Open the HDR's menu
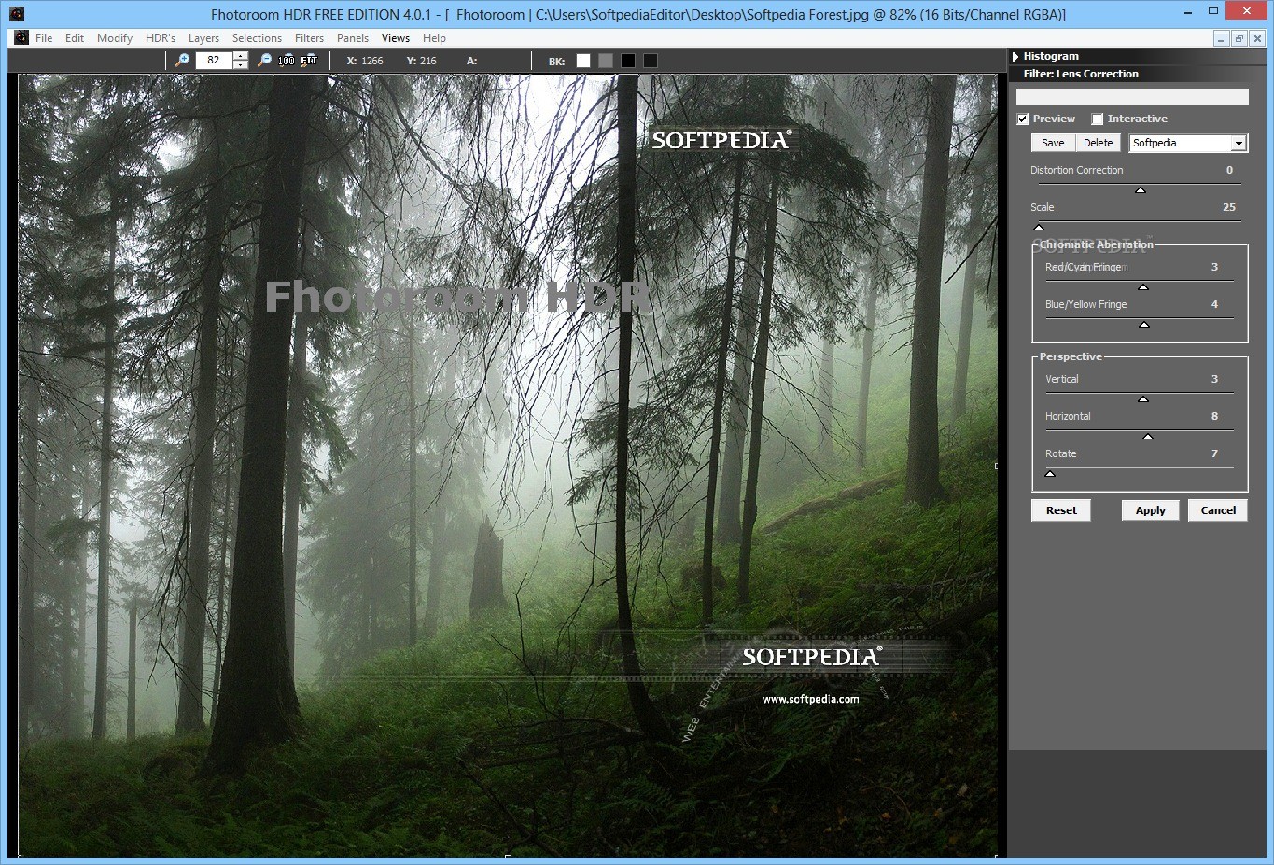1274x865 pixels. [x=161, y=38]
